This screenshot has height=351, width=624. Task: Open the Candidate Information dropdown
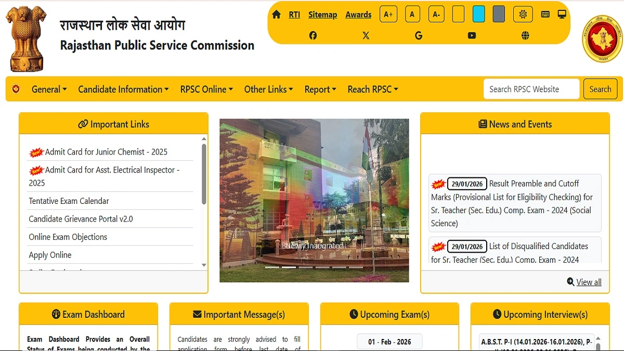click(x=123, y=89)
